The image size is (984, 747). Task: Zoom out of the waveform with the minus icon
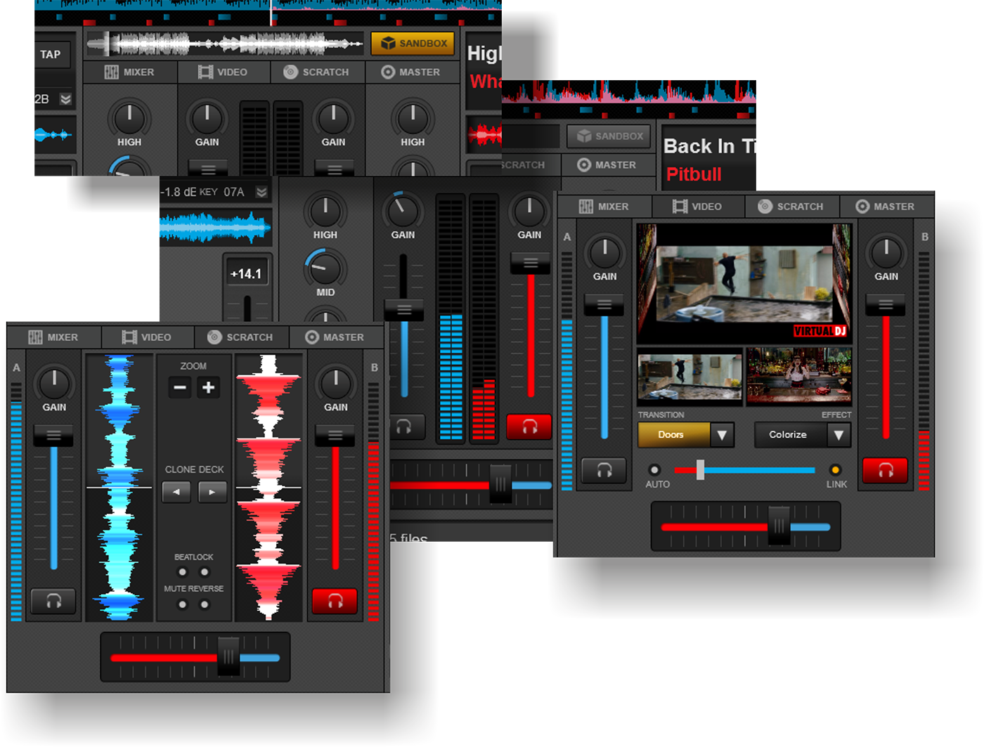coord(180,387)
